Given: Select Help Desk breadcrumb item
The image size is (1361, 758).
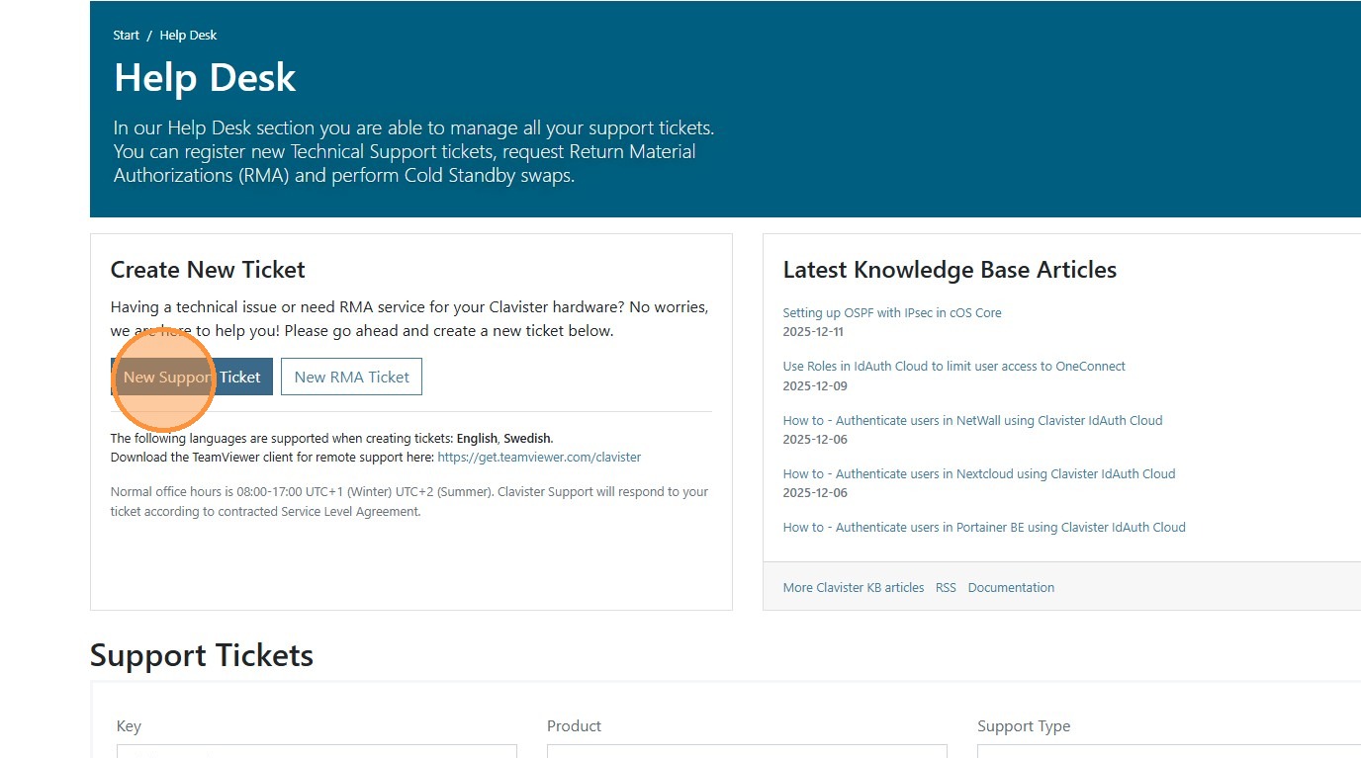Looking at the screenshot, I should tap(188, 35).
